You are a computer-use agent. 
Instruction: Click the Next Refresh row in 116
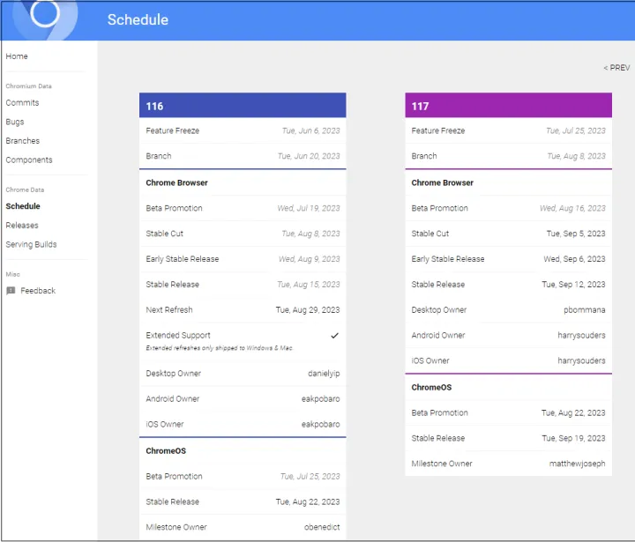tap(243, 310)
